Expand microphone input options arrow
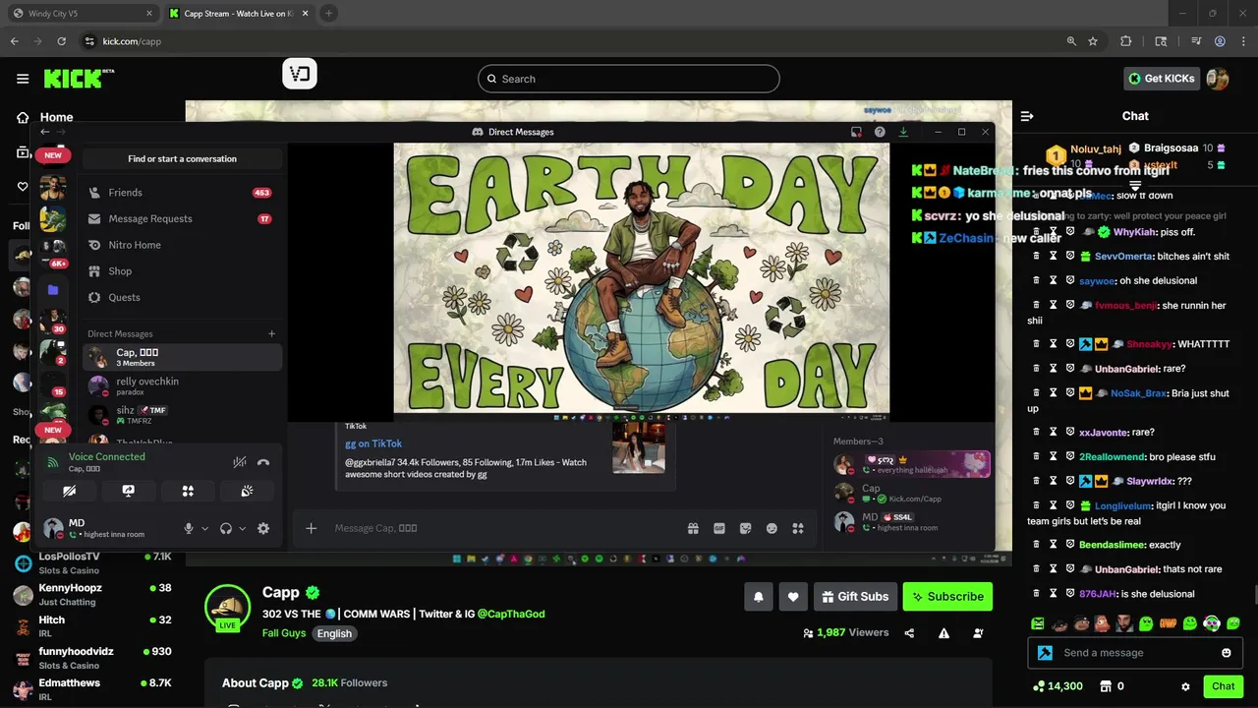 point(204,528)
